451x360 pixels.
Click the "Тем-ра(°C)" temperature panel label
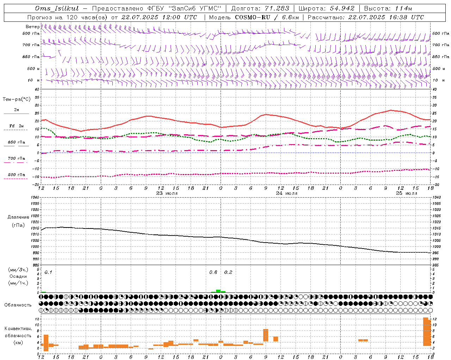point(17,99)
